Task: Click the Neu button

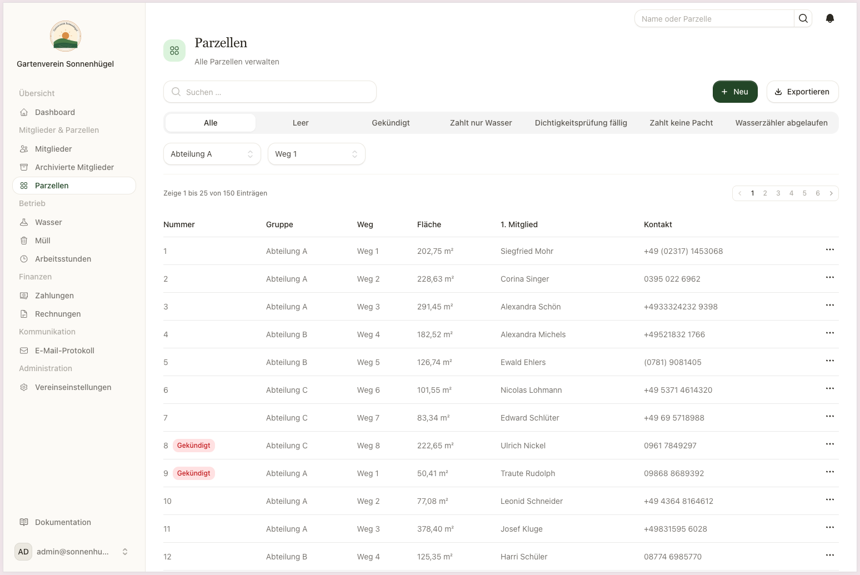Action: [x=735, y=92]
